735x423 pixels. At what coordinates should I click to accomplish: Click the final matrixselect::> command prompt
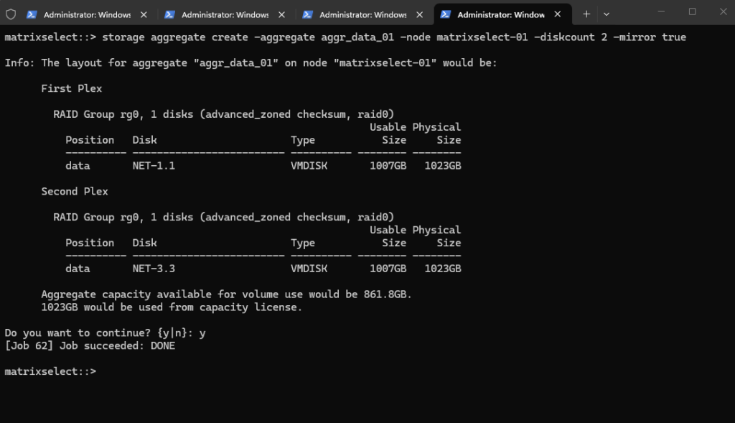(50, 371)
